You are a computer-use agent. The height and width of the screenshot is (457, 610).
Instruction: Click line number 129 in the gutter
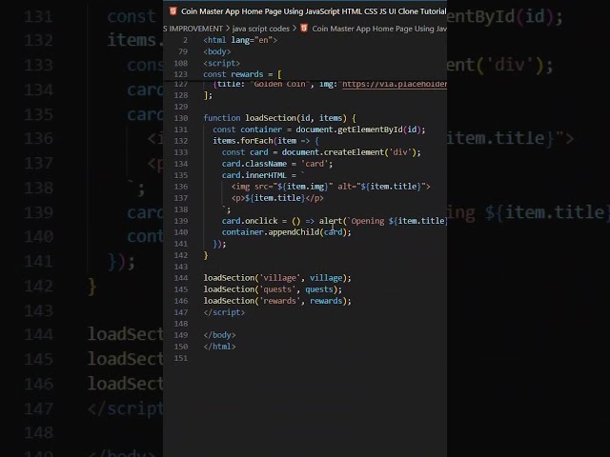(x=181, y=107)
